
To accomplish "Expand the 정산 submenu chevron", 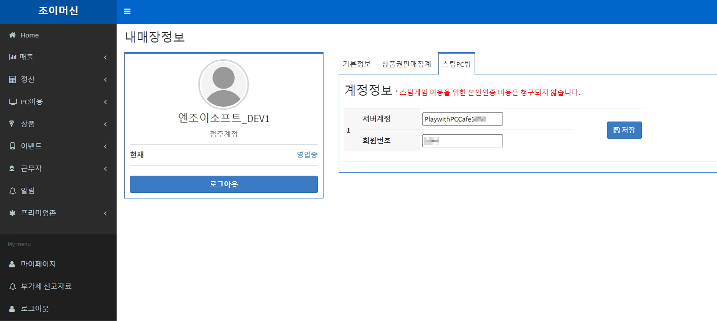I will (x=105, y=79).
